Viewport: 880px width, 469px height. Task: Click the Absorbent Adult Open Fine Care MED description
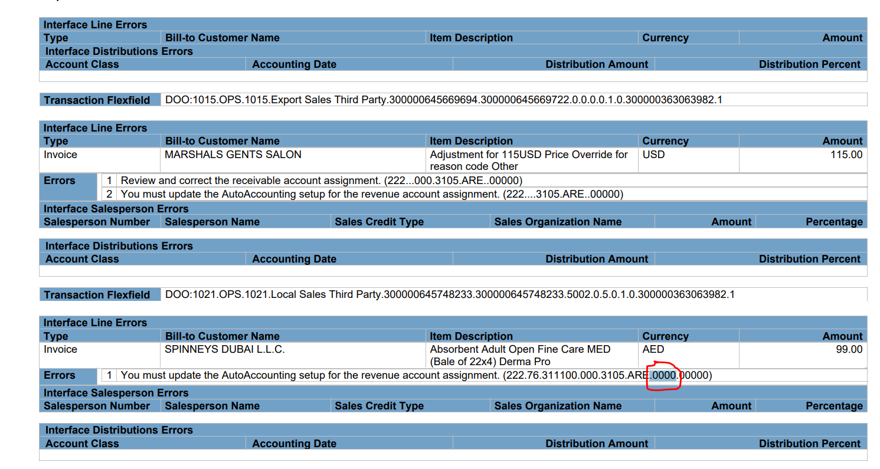[x=520, y=355]
